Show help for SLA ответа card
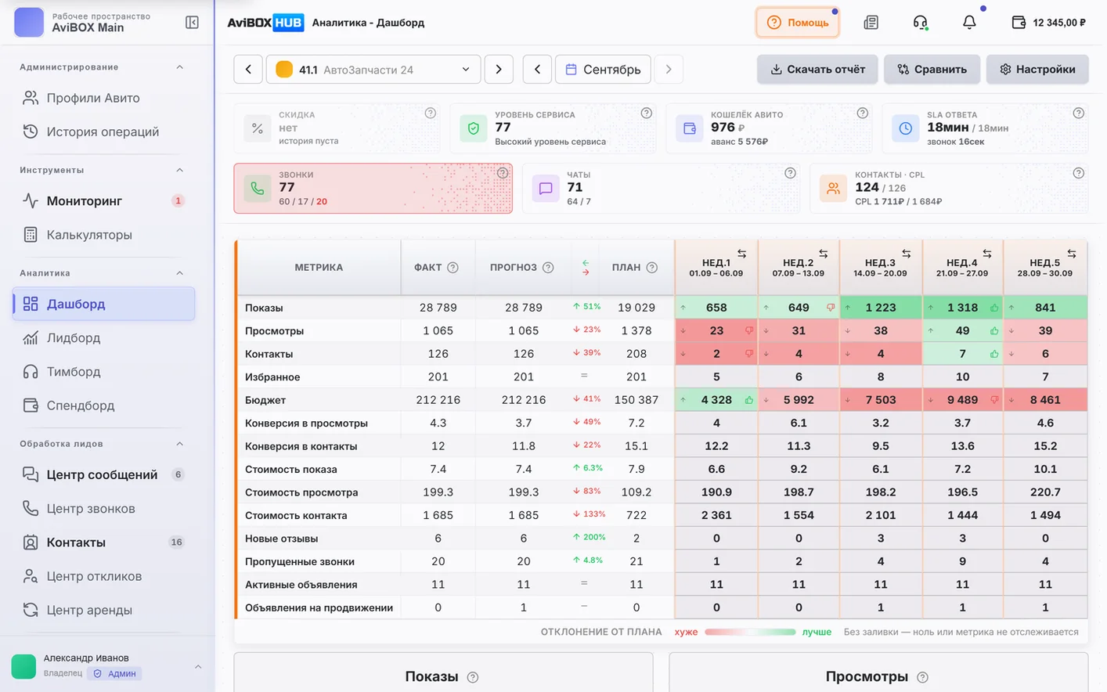 1078,114
